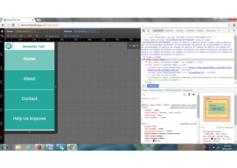Viewport: 237px width, 168px height.
Task: Collapse the body element node
Action: tap(144, 60)
